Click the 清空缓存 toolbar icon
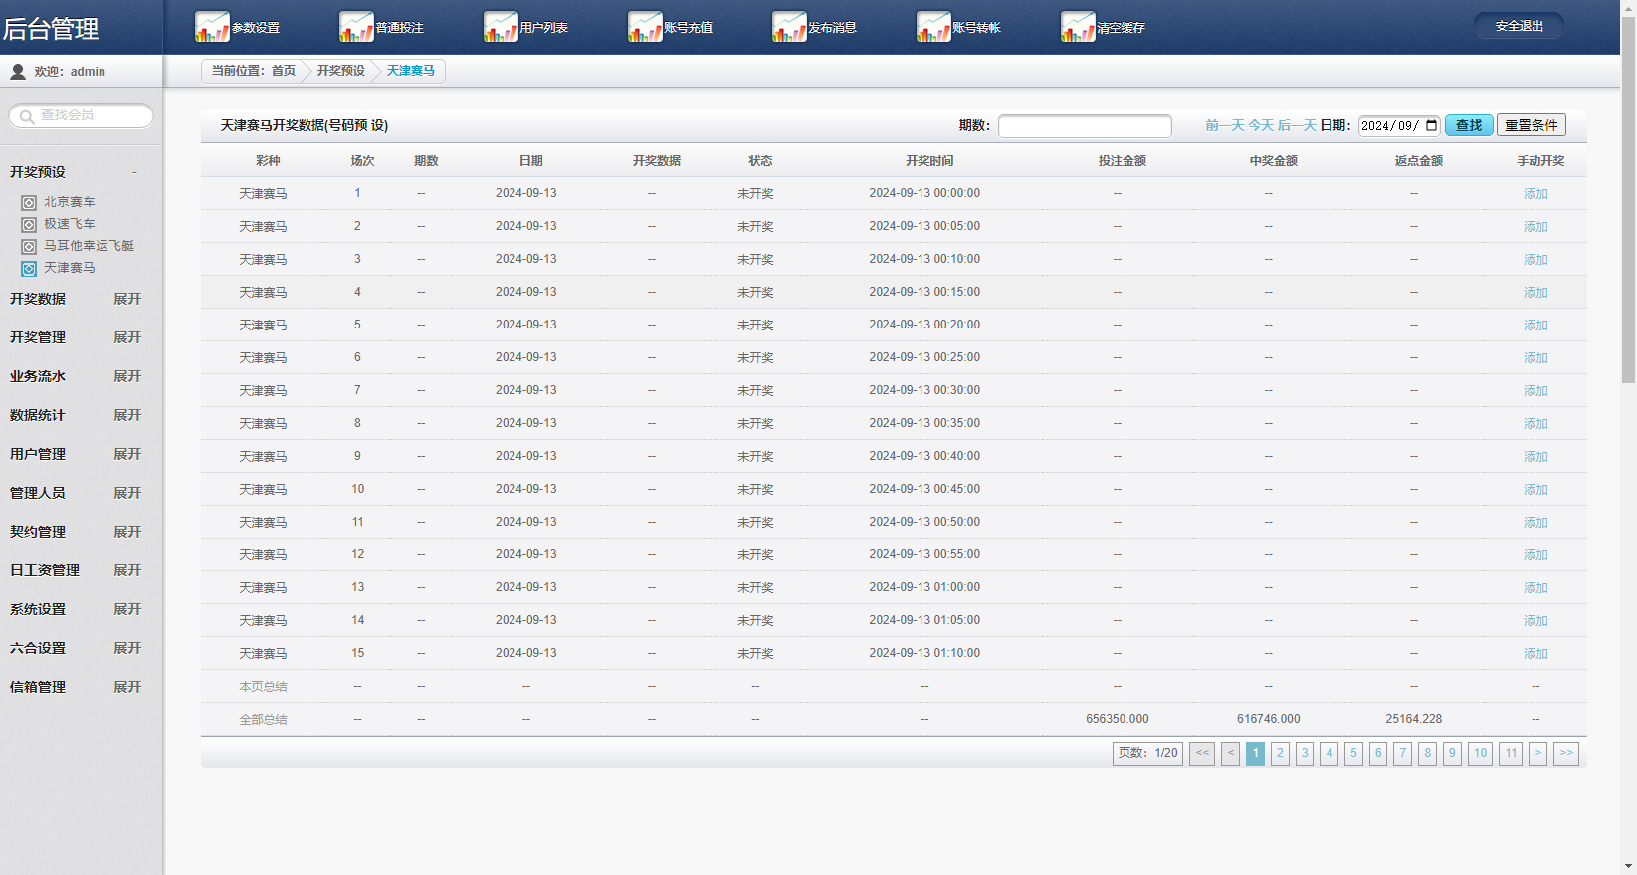1637x875 pixels. point(1078,27)
